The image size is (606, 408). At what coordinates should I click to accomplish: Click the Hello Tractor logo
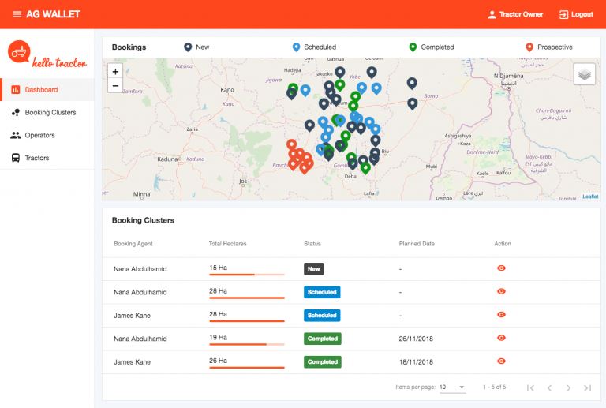(47, 54)
